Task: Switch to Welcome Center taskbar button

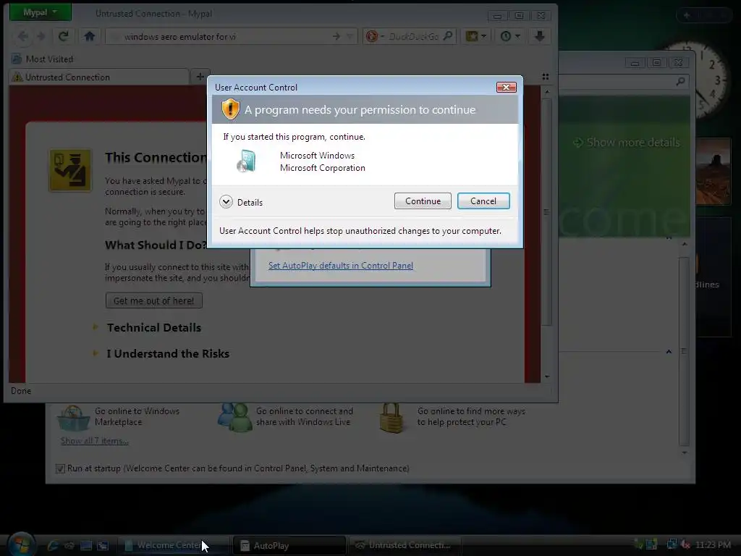Action: tap(172, 545)
